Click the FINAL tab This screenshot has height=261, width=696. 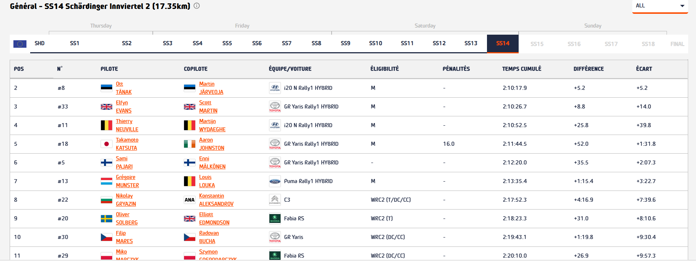pos(677,44)
